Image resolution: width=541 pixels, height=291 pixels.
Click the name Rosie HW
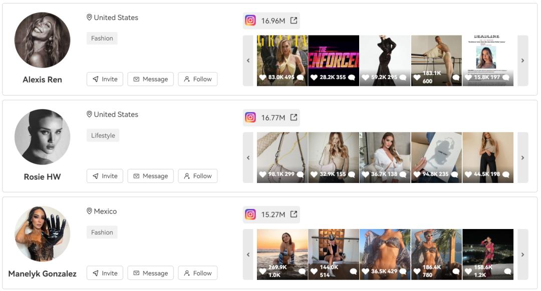pos(43,176)
